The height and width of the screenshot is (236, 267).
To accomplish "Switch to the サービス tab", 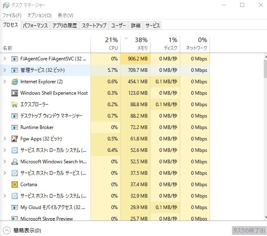I will pyautogui.click(x=152, y=26).
